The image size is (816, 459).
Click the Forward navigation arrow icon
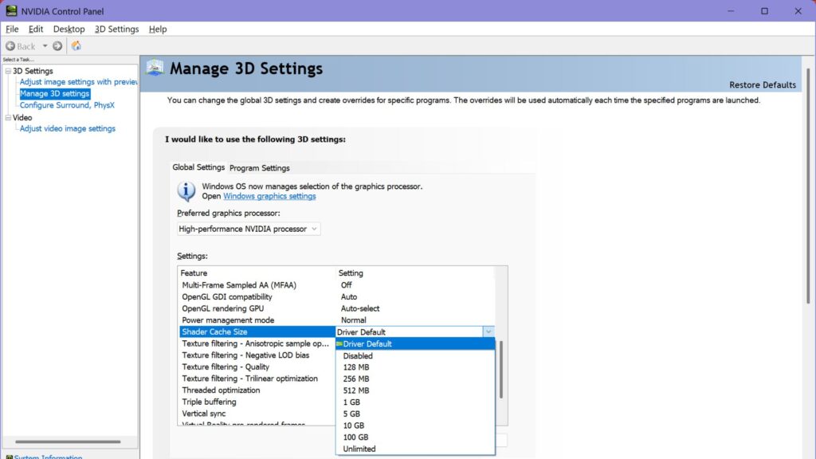click(57, 45)
